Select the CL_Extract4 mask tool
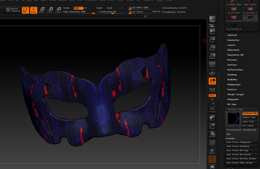The width and height of the screenshot is (260, 169). 234,10
